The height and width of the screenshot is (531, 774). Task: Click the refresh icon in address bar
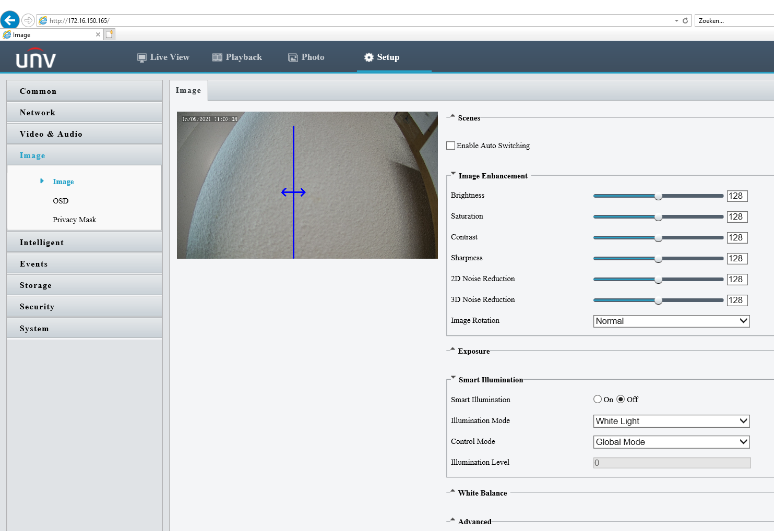(x=685, y=20)
